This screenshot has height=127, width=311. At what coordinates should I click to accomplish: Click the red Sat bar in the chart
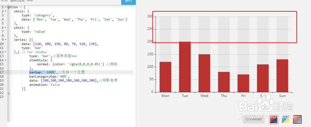[x=263, y=78]
